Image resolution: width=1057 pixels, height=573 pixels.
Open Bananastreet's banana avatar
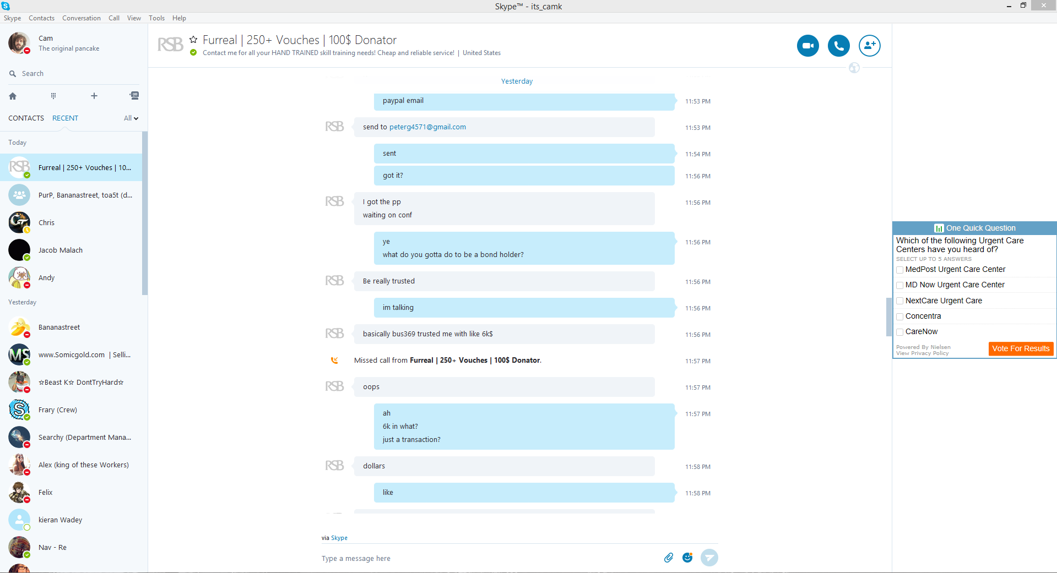[x=19, y=327]
